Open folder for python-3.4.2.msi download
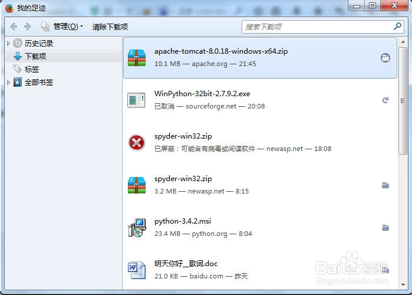 coord(385,228)
